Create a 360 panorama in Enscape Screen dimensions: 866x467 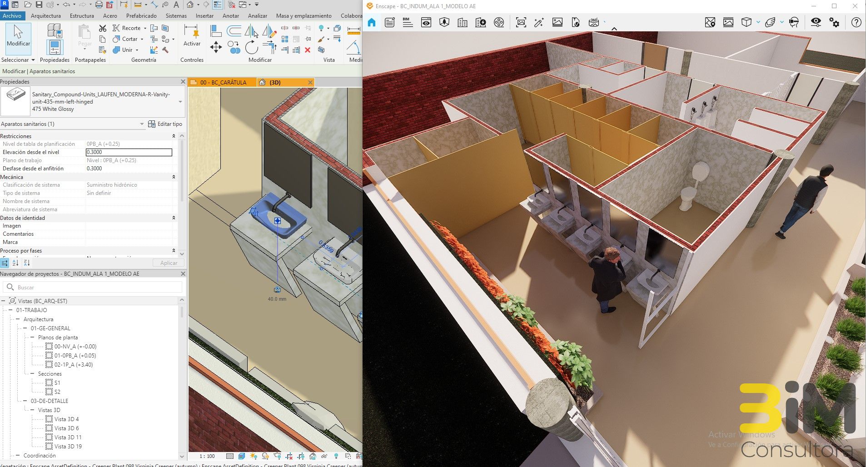tap(594, 22)
